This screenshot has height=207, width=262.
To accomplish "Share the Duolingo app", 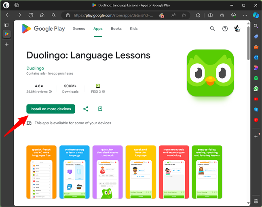I will [x=86, y=109].
